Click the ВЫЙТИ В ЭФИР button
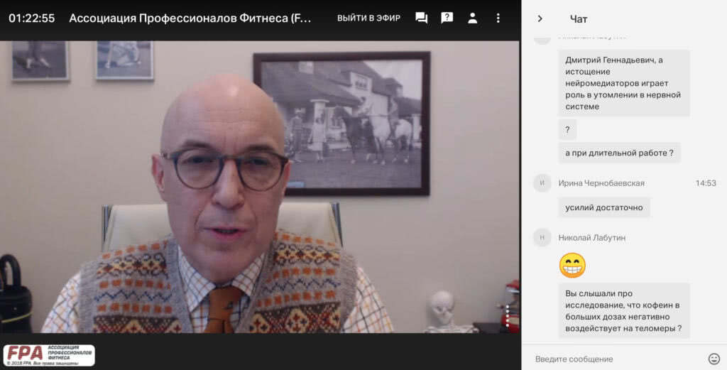The width and height of the screenshot is (727, 370). pyautogui.click(x=368, y=18)
